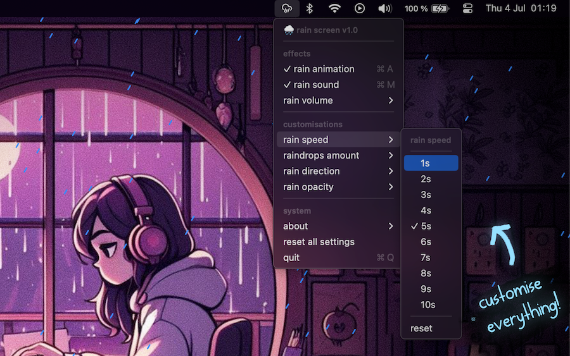Select 1s rain speed
Image resolution: width=570 pixels, height=356 pixels.
pos(431,163)
